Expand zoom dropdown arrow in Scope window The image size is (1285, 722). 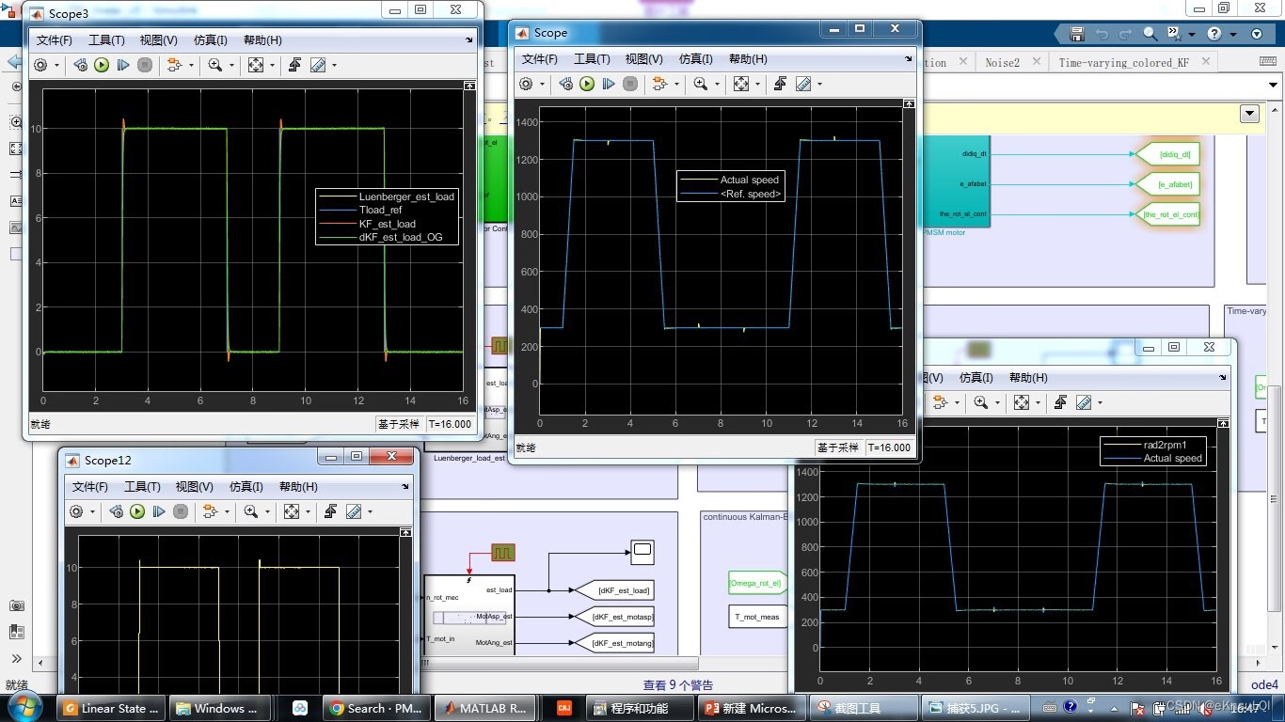click(717, 85)
